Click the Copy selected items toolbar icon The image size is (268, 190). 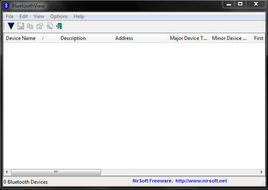(x=30, y=26)
